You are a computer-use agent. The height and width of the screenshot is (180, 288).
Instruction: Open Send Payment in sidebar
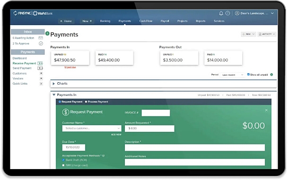[x=22, y=68]
